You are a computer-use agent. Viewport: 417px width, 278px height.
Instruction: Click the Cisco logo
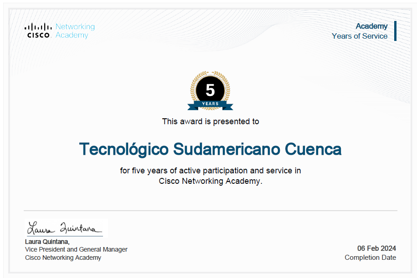coord(38,30)
